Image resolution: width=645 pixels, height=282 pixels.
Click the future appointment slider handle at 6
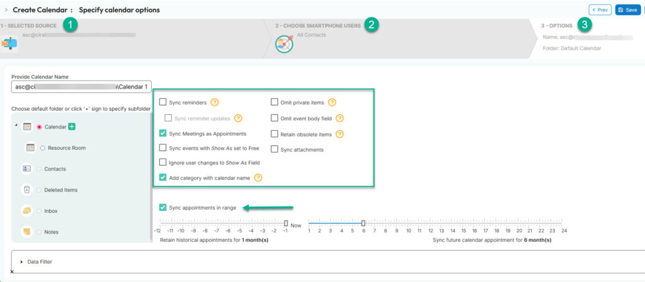click(x=363, y=223)
